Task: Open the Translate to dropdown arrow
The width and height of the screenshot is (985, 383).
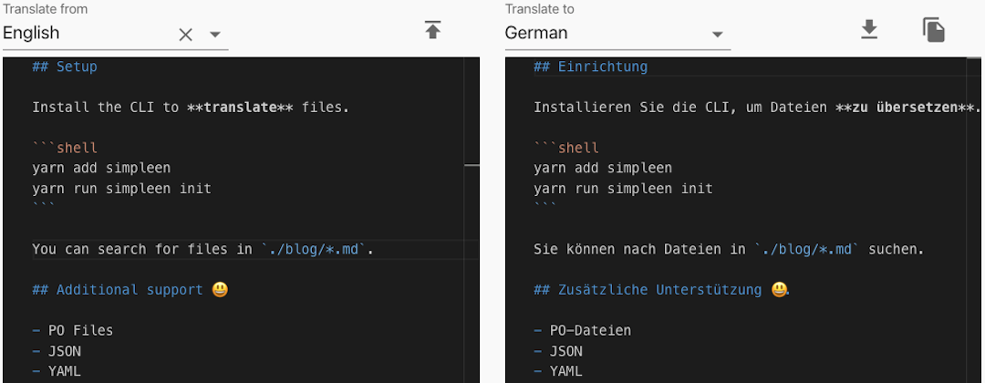Action: 718,35
